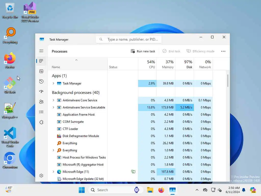Open Windows Start menu button
The image size is (261, 196).
[x=82, y=190]
